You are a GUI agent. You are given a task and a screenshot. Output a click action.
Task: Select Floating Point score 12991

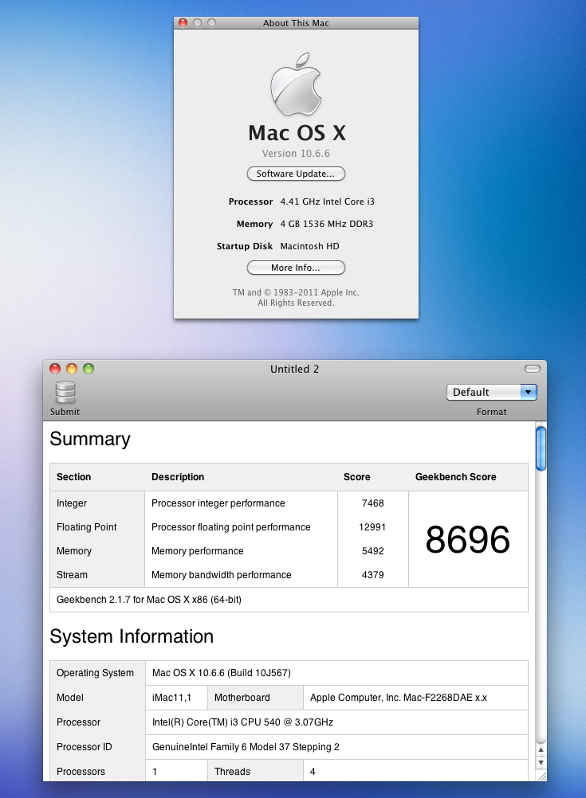coord(372,527)
